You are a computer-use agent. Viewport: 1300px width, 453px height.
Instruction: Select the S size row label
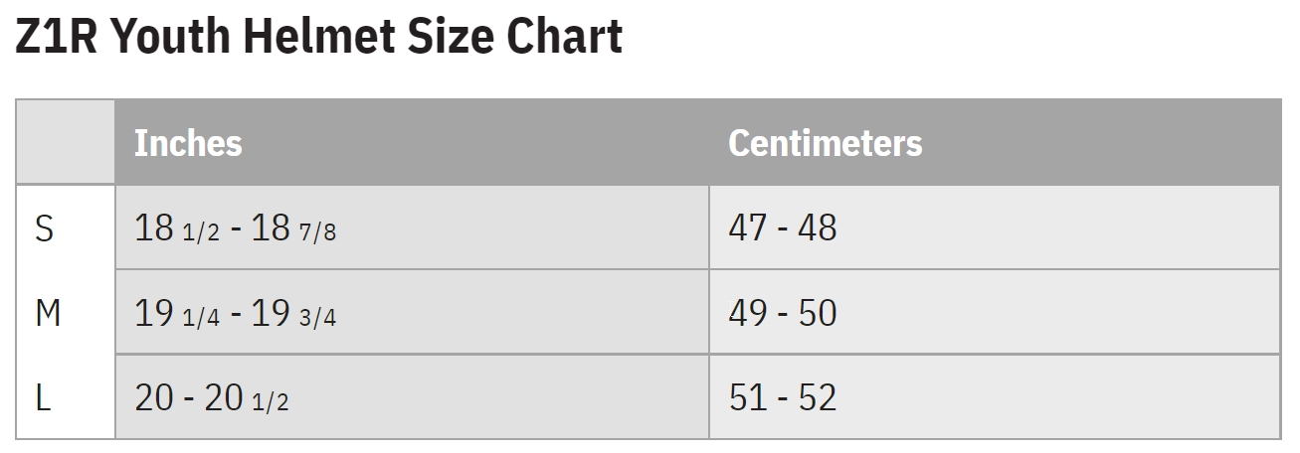45,228
